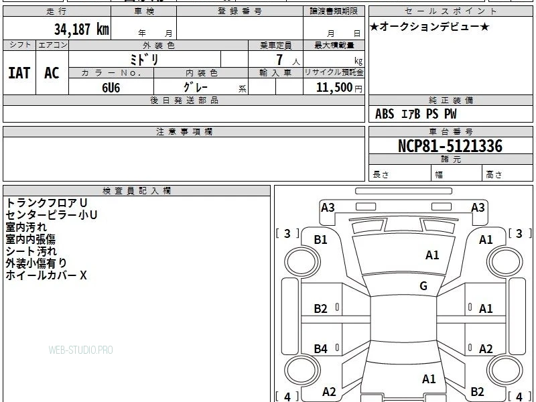
Task: Click the B4 mark on the left rear door
Action: pyautogui.click(x=321, y=349)
